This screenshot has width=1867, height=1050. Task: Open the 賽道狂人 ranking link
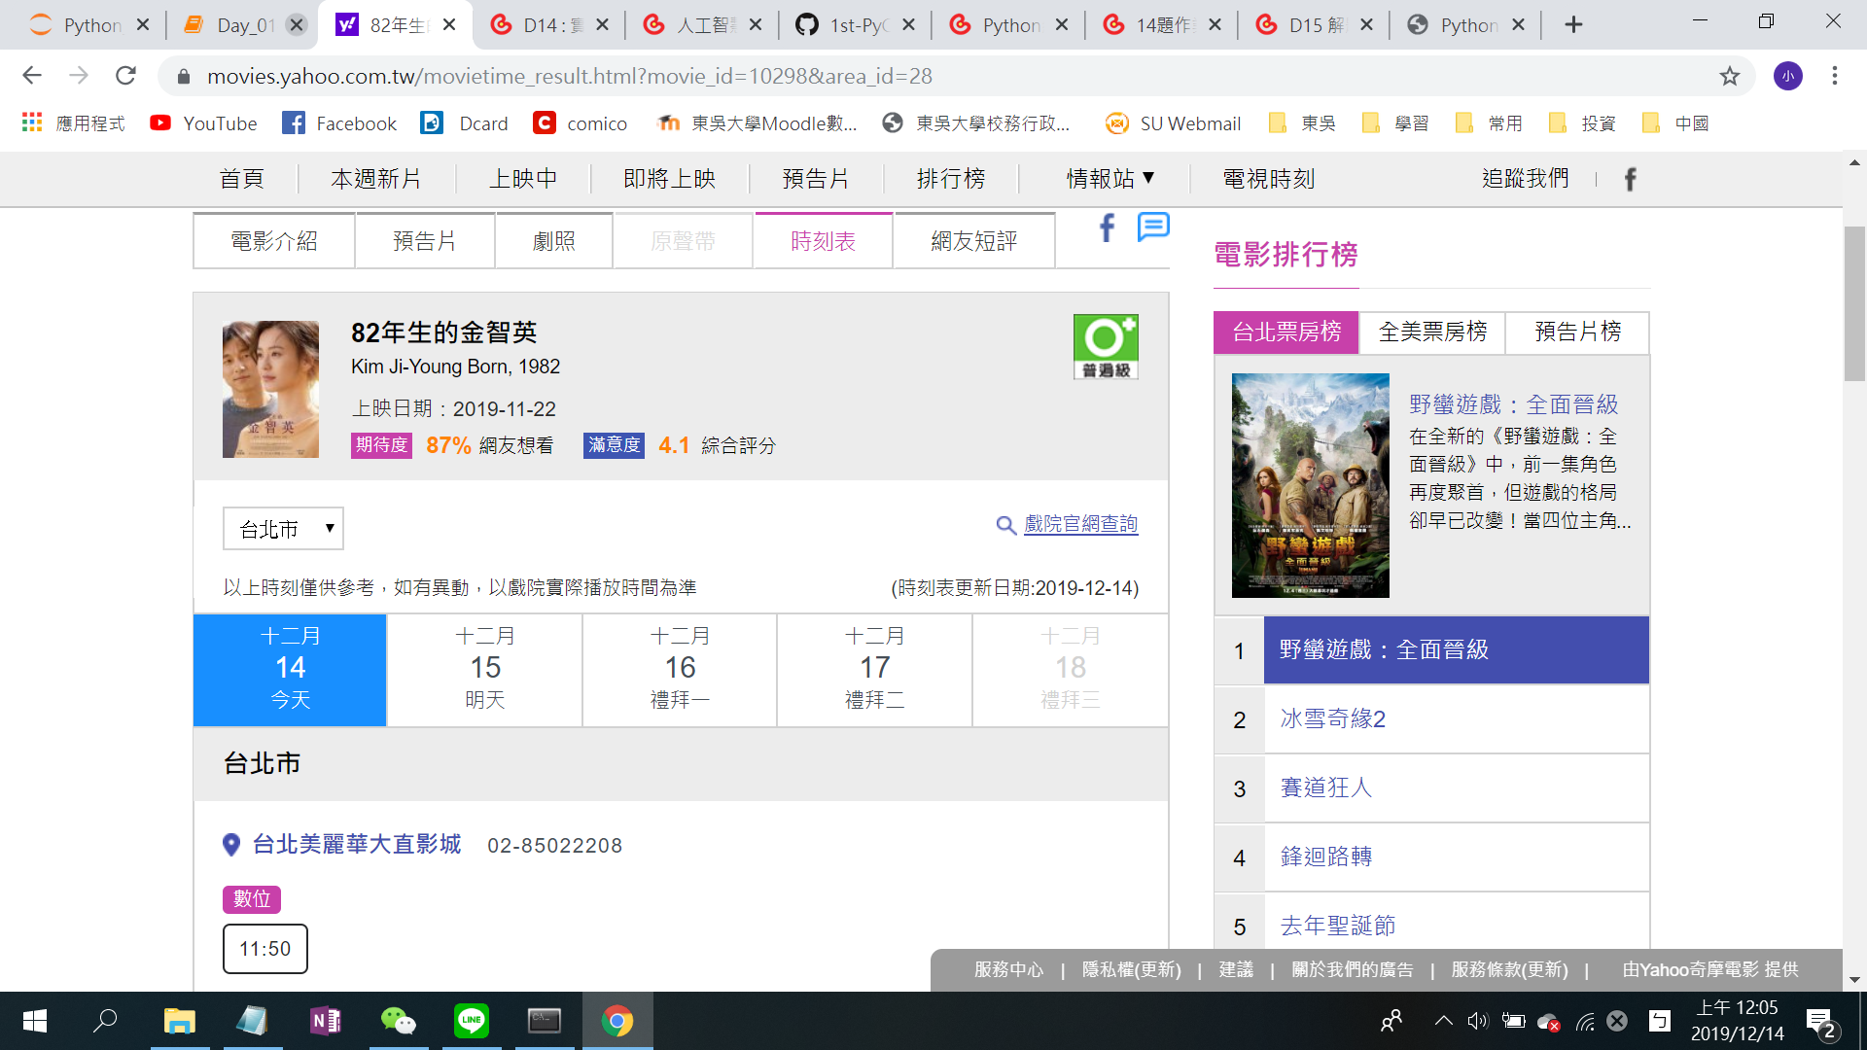point(1325,787)
